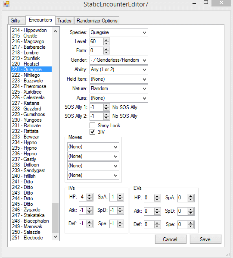Screen dimensions: 233x258
Task: Select 226 - Celesteela encounter
Action: click(31, 98)
